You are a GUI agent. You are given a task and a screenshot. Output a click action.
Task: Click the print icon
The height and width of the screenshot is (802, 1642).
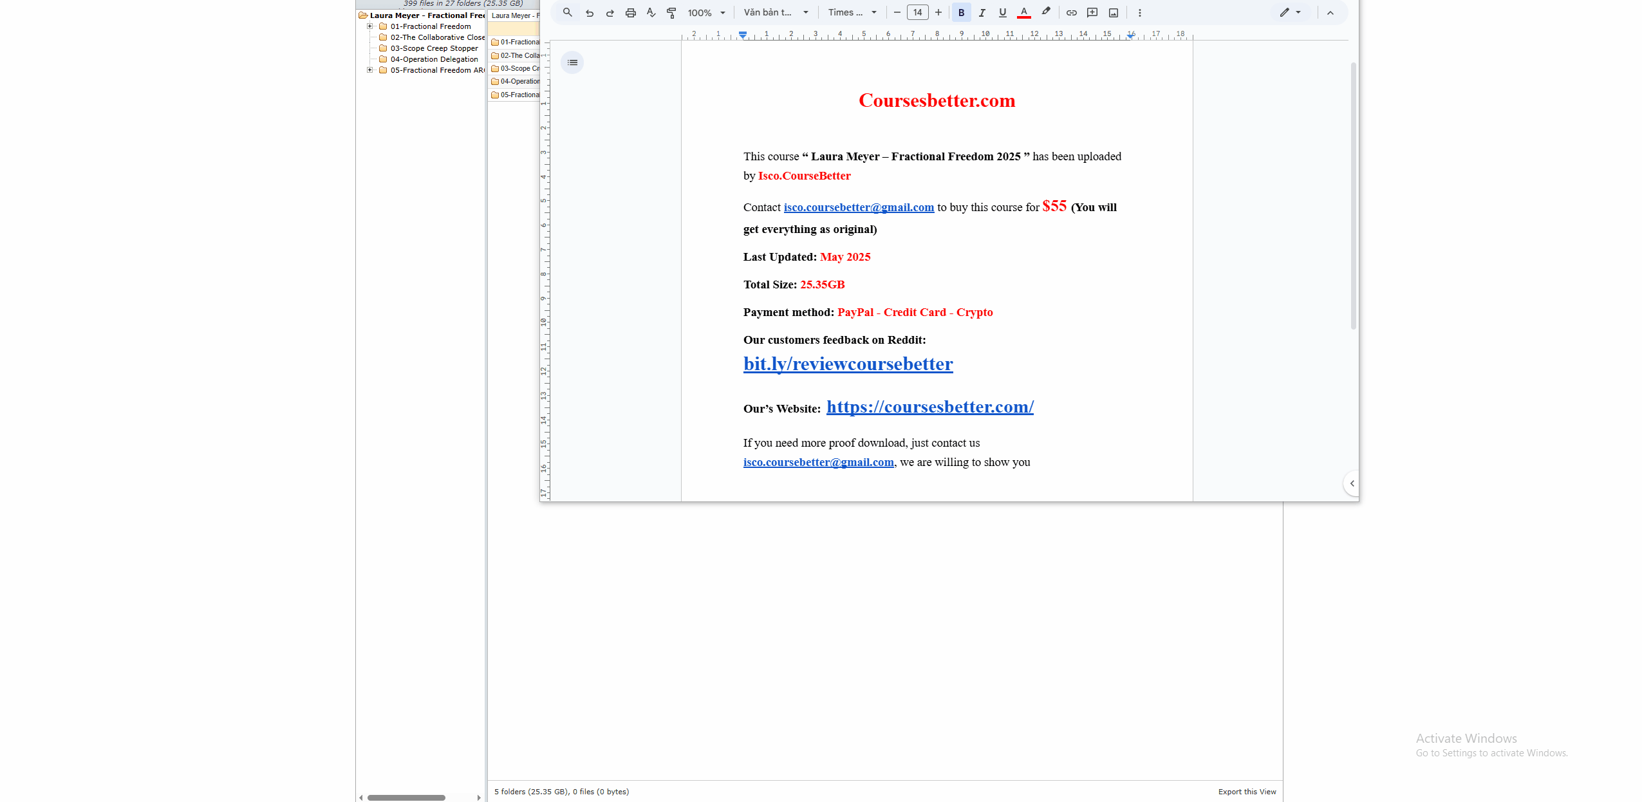tap(630, 13)
